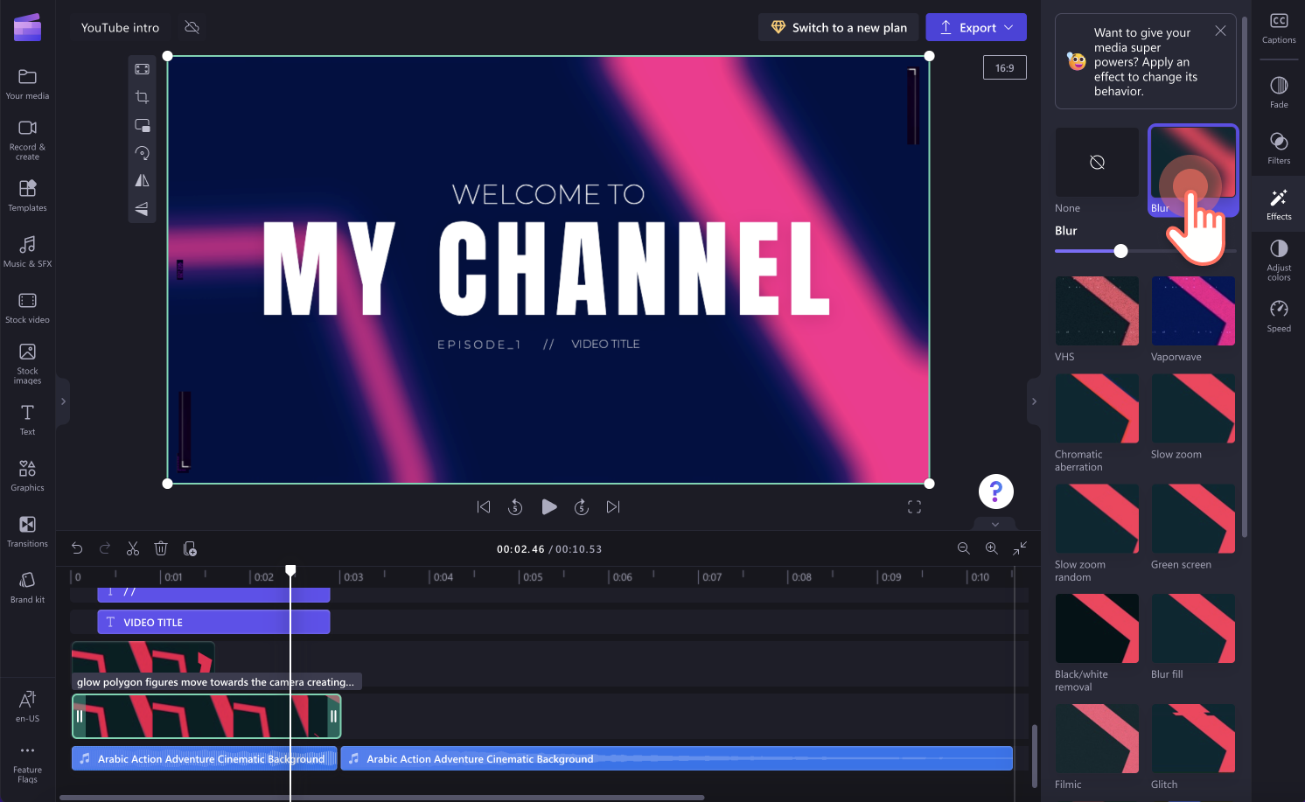Adjust the Blur intensity slider
Image resolution: width=1305 pixels, height=802 pixels.
pos(1121,251)
